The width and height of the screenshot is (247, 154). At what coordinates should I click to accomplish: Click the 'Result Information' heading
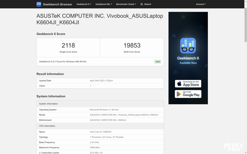(x=50, y=74)
